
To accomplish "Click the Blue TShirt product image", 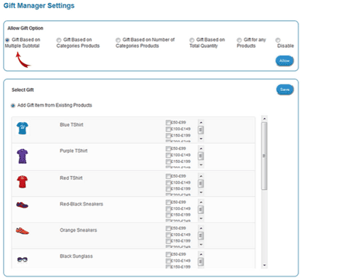I will [22, 128].
